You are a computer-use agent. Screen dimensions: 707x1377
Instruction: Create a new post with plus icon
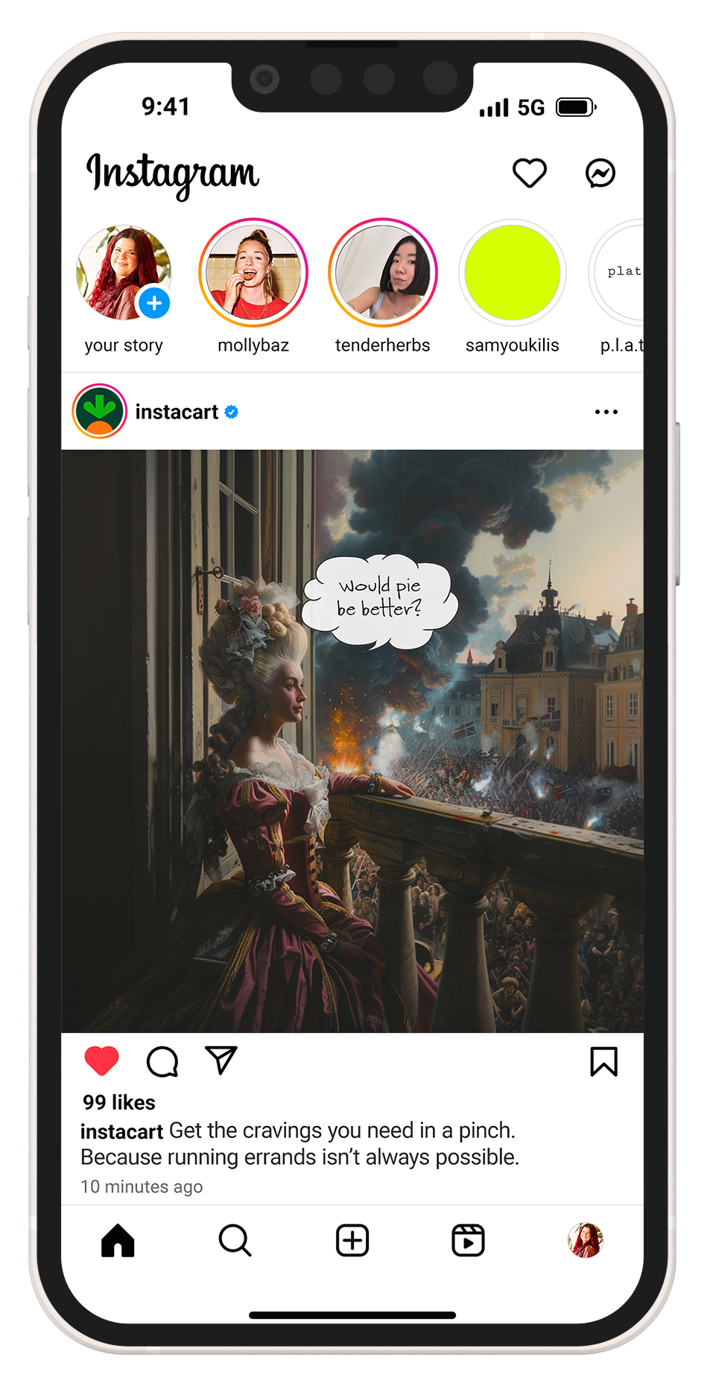(352, 1241)
